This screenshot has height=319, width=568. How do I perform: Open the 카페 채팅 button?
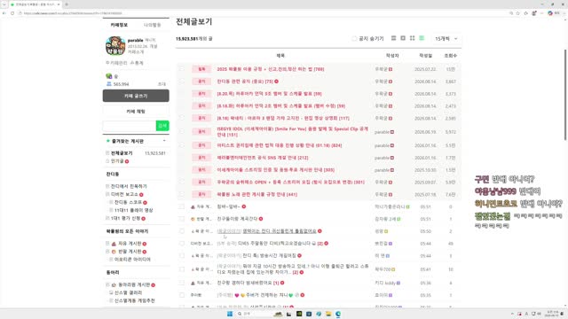(136, 112)
